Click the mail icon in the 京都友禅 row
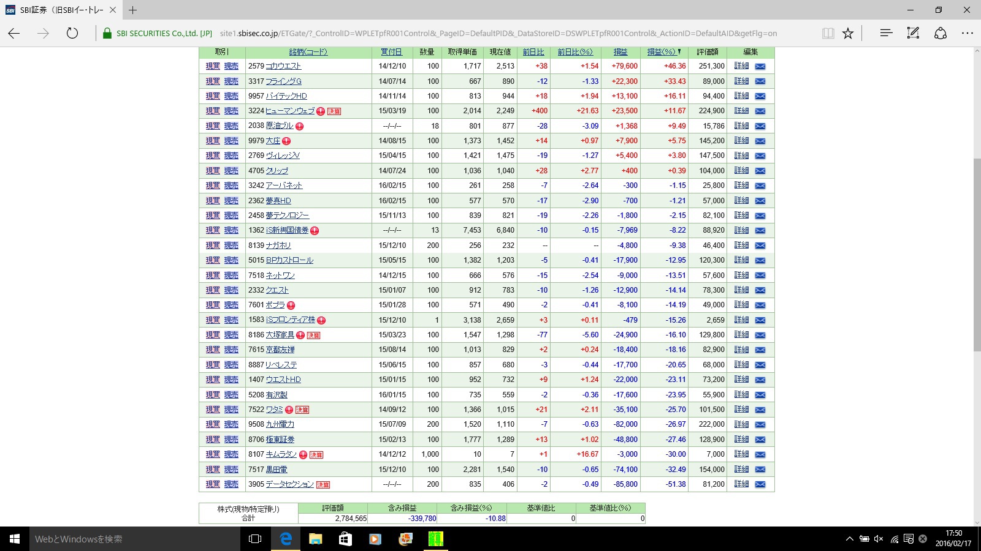Viewport: 981px width, 551px height. (x=760, y=350)
